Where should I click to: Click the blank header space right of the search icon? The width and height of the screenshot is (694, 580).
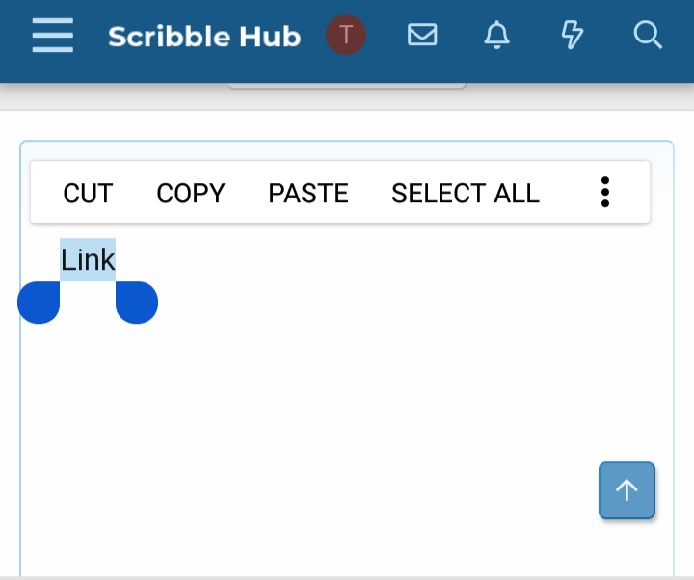pyautogui.click(x=681, y=36)
